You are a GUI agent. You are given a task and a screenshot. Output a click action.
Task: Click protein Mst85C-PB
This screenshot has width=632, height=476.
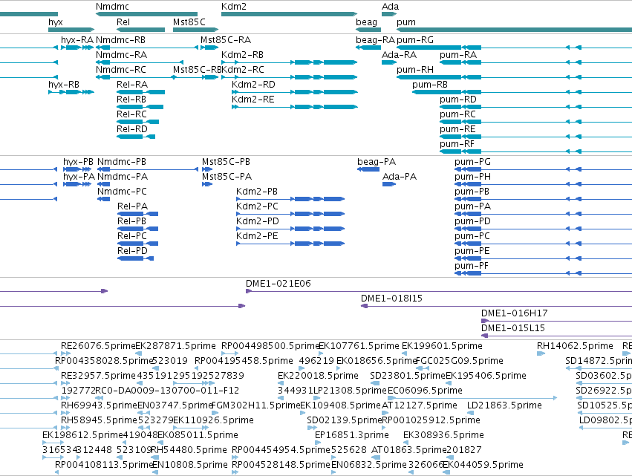226,162
